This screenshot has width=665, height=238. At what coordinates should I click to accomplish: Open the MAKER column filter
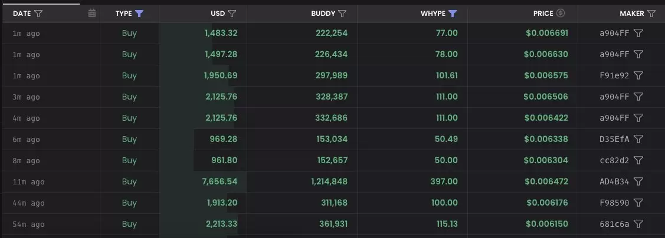coord(651,14)
